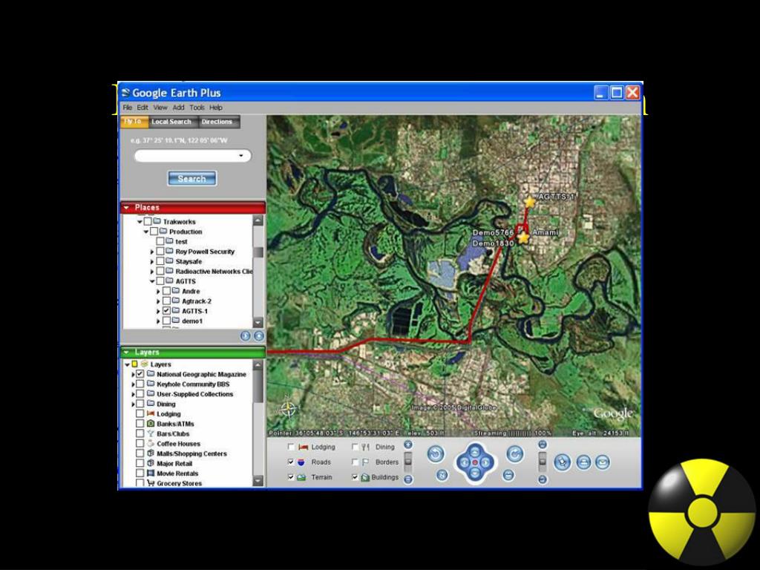760x570 pixels.
Task: Open the Edit menu
Action: coord(142,108)
